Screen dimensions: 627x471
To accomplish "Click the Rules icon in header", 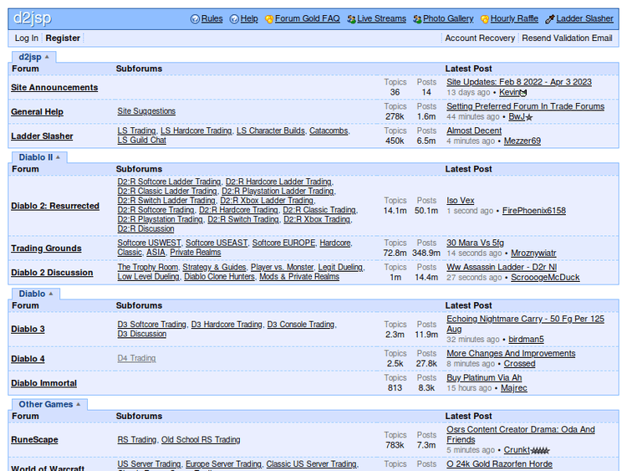I will pos(196,19).
